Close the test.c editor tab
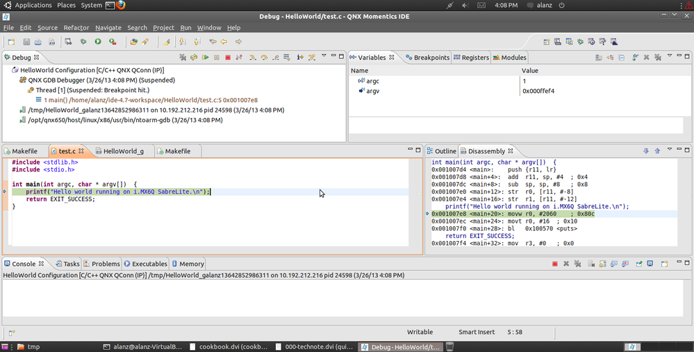This screenshot has height=352, width=694. coord(81,151)
